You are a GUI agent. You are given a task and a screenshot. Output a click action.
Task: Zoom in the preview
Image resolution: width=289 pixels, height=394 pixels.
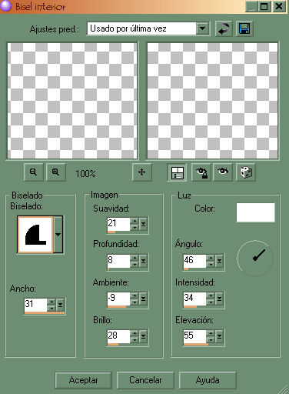(56, 172)
